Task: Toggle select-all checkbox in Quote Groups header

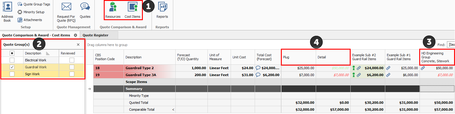Action: pos(12,53)
